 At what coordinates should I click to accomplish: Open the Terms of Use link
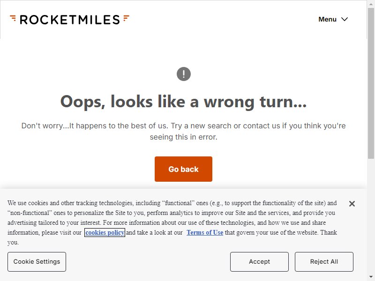tap(205, 232)
